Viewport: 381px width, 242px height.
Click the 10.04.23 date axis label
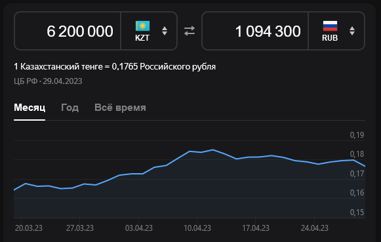click(197, 228)
